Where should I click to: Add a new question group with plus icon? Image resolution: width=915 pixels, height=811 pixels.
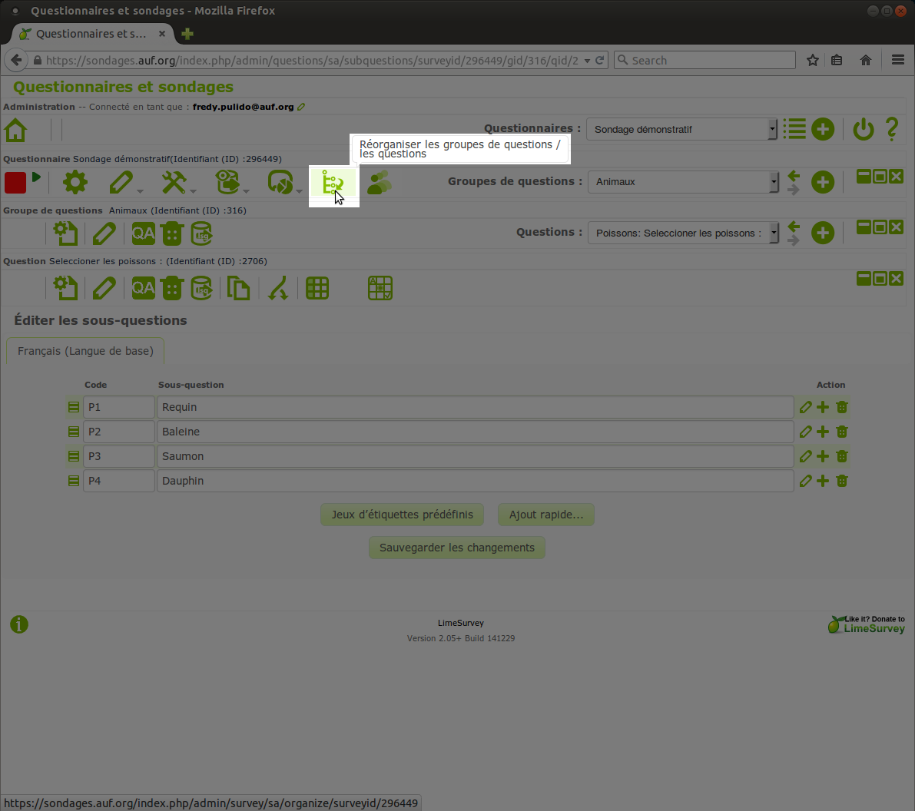[x=823, y=182]
